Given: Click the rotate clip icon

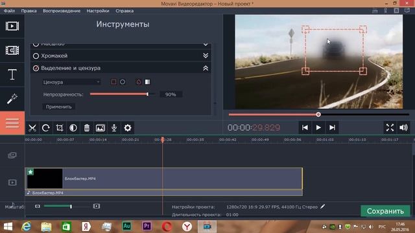Looking at the screenshot, I should (x=46, y=128).
